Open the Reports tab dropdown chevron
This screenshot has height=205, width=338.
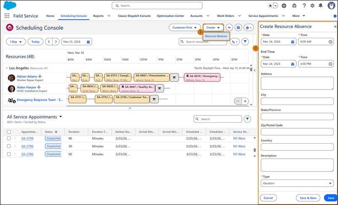click(x=109, y=16)
